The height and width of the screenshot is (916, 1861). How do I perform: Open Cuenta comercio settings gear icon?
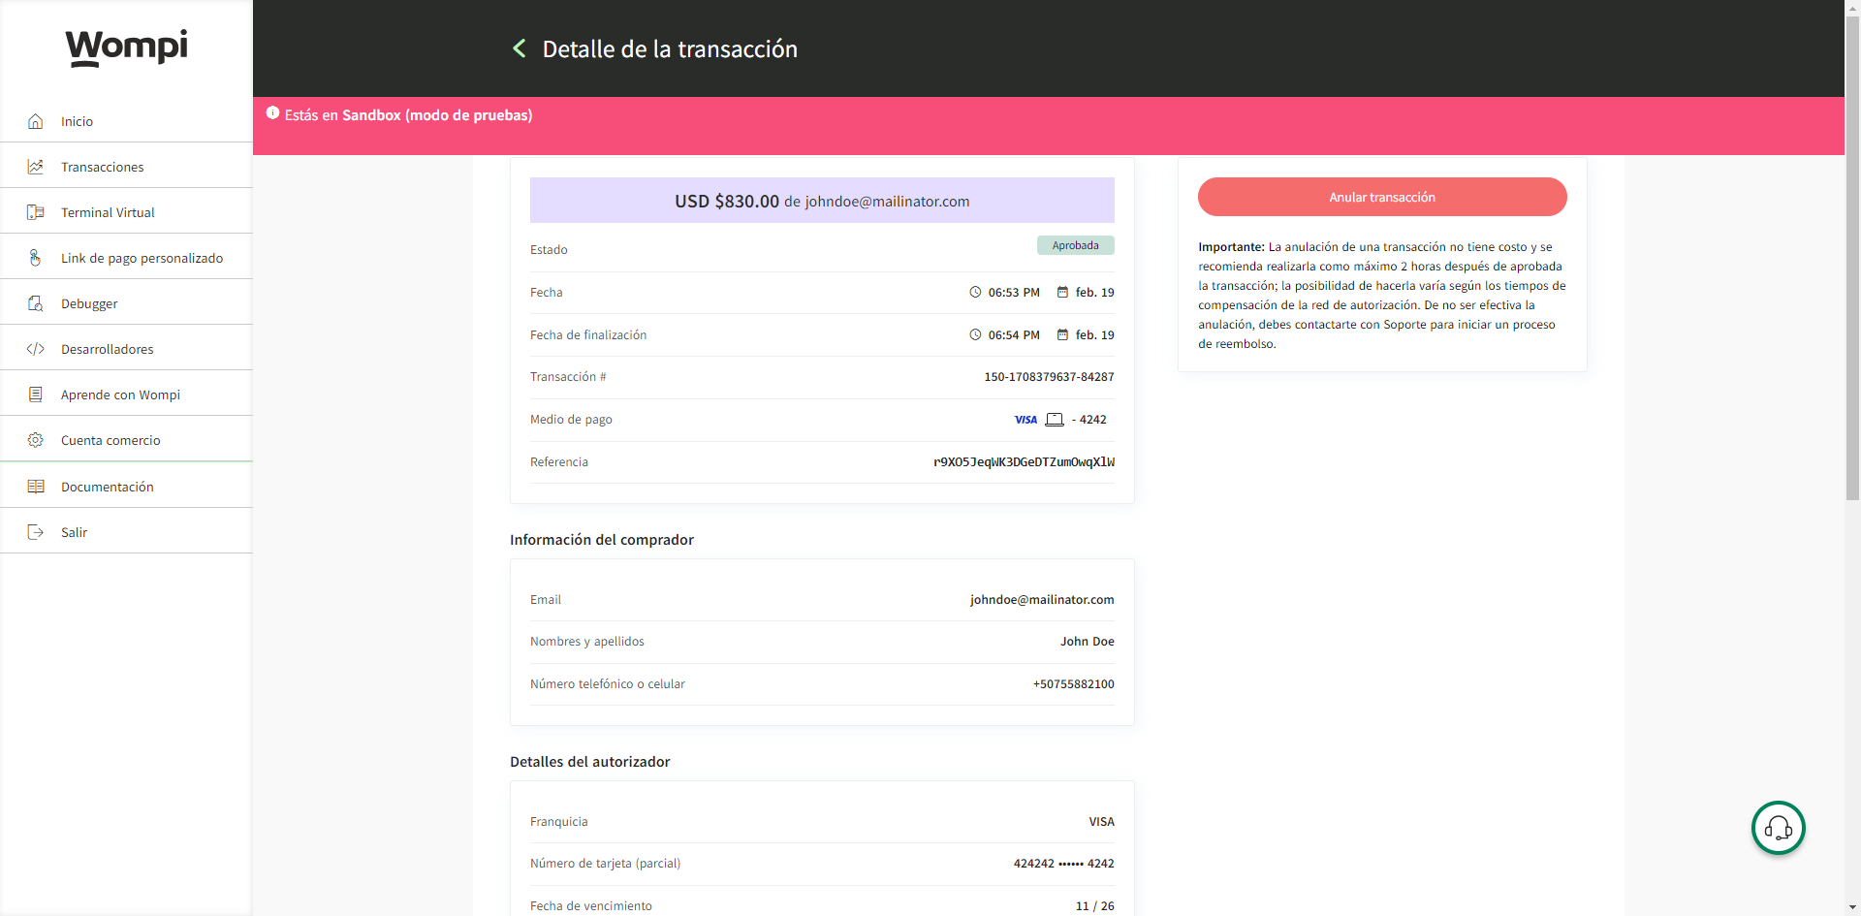click(x=36, y=440)
